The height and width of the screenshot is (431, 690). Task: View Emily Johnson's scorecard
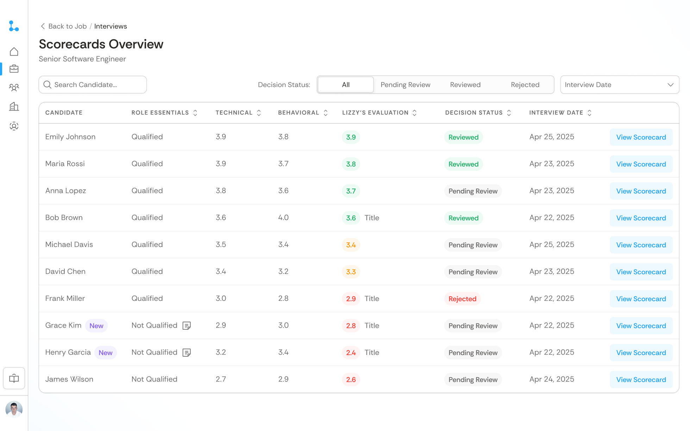641,137
